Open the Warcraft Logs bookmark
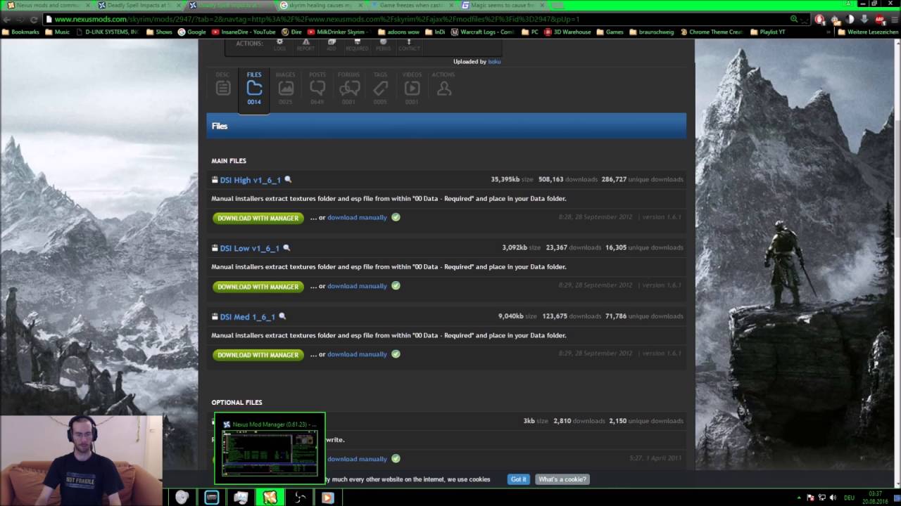The image size is (901, 506). pyautogui.click(x=482, y=32)
